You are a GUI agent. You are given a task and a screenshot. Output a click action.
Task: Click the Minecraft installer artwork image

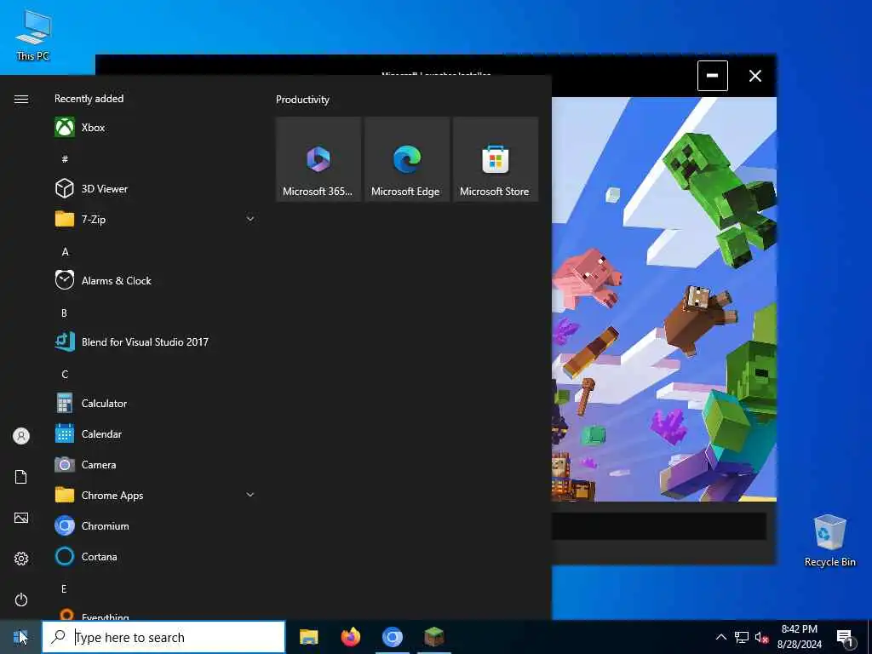(x=664, y=299)
